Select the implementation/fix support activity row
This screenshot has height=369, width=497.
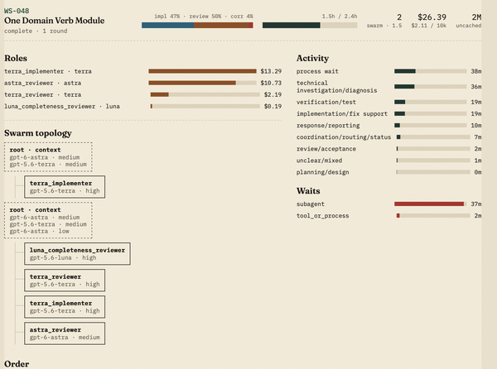(x=389, y=113)
